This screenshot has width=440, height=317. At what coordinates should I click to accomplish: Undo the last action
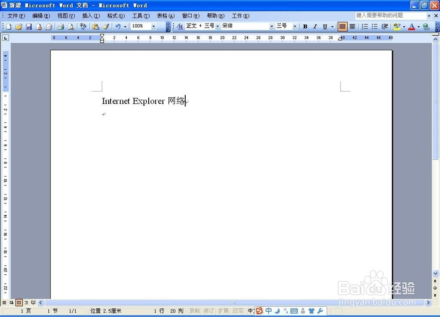tap(118, 27)
